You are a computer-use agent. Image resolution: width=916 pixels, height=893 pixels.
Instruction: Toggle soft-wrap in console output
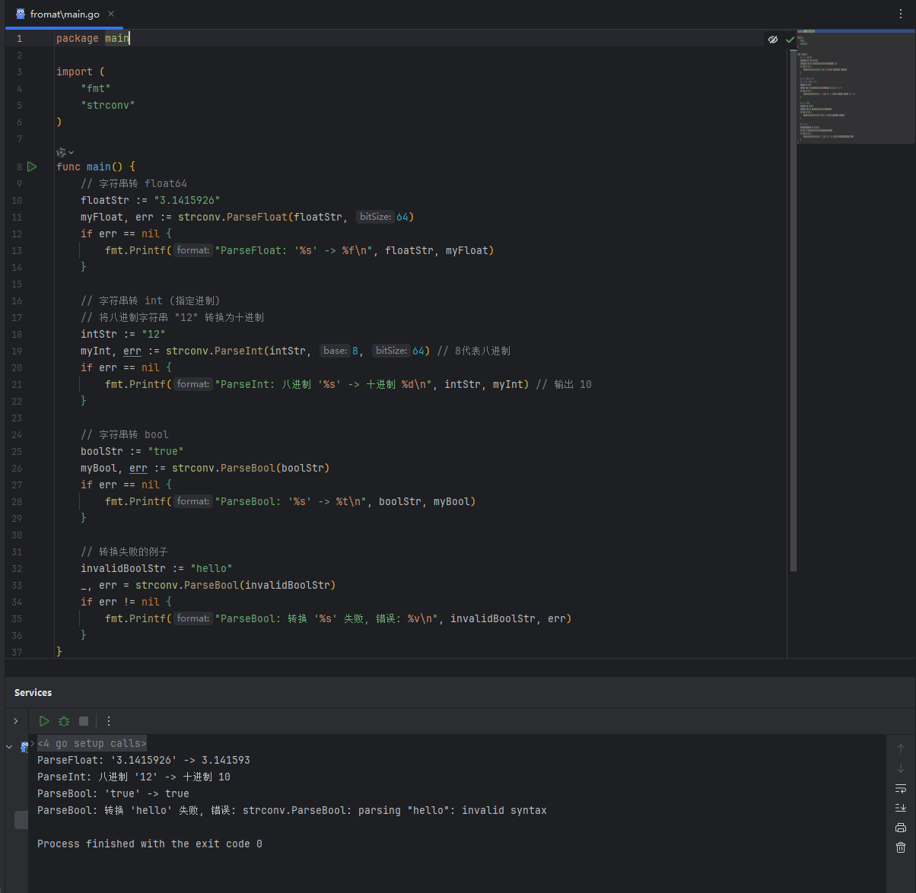click(x=901, y=788)
